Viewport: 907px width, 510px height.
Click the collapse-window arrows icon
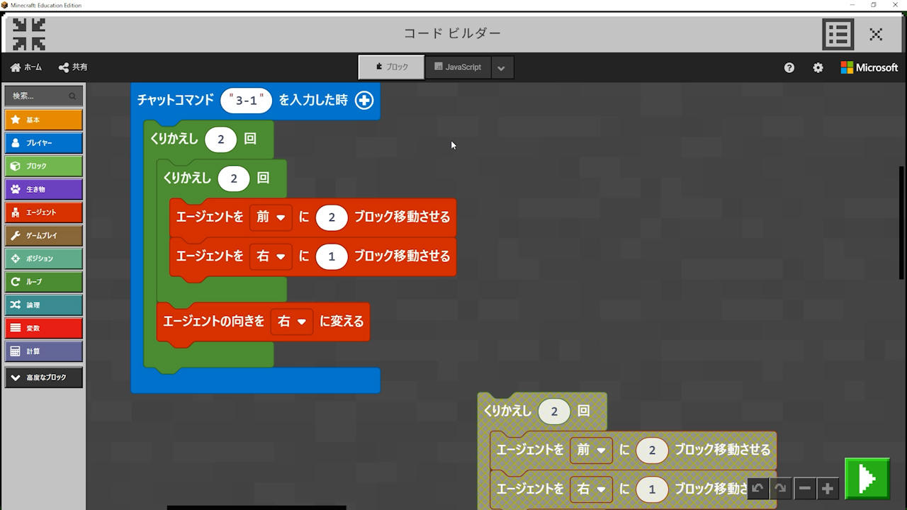[29, 34]
